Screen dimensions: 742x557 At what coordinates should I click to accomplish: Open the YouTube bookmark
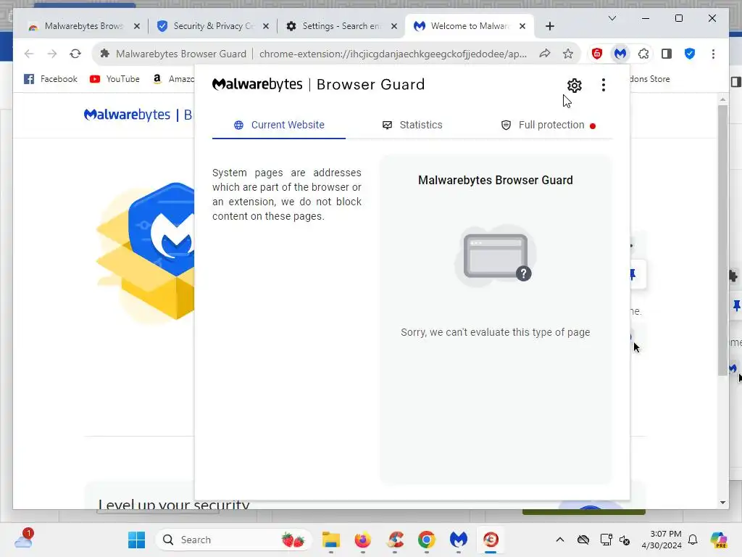[x=115, y=79]
